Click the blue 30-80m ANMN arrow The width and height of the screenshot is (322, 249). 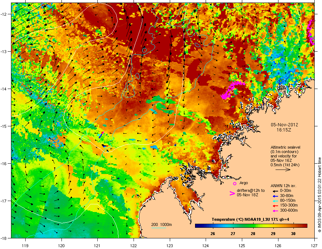click(276, 196)
